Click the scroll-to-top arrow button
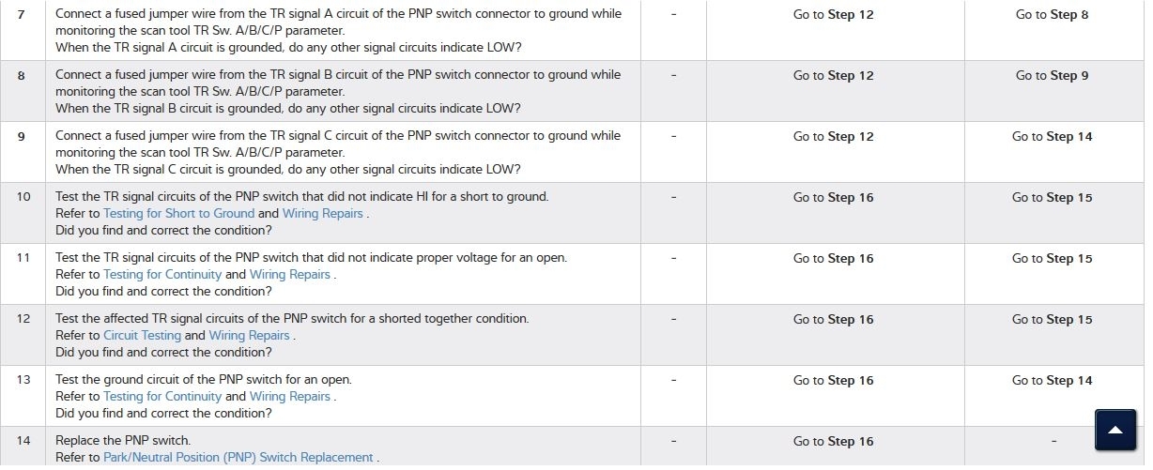The image size is (1153, 470). [1115, 430]
